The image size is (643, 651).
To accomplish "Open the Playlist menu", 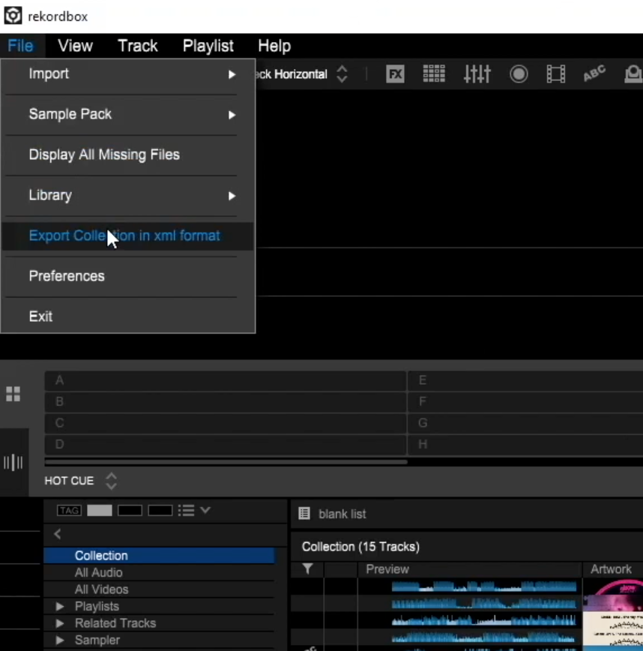I will pos(208,46).
